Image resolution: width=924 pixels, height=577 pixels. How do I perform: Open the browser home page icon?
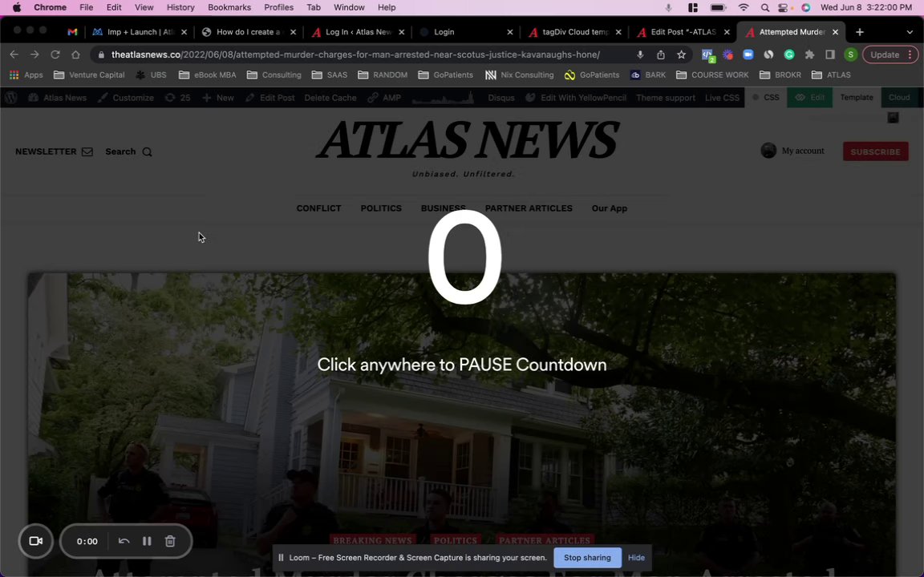tap(75, 54)
